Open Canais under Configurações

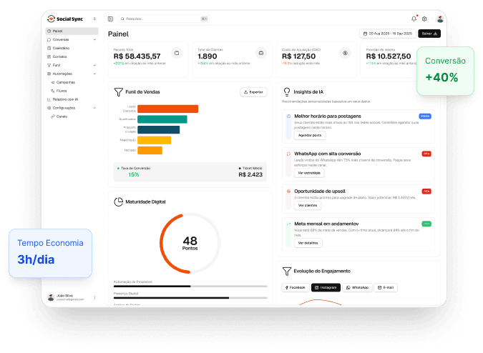(62, 116)
